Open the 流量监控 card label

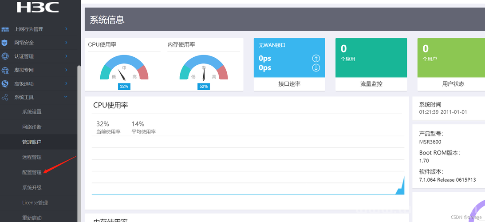tap(371, 84)
